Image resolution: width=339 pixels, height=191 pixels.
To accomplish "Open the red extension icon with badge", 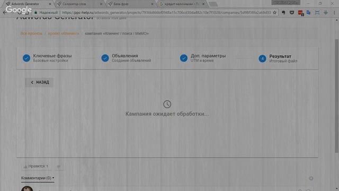I will click(300, 13).
